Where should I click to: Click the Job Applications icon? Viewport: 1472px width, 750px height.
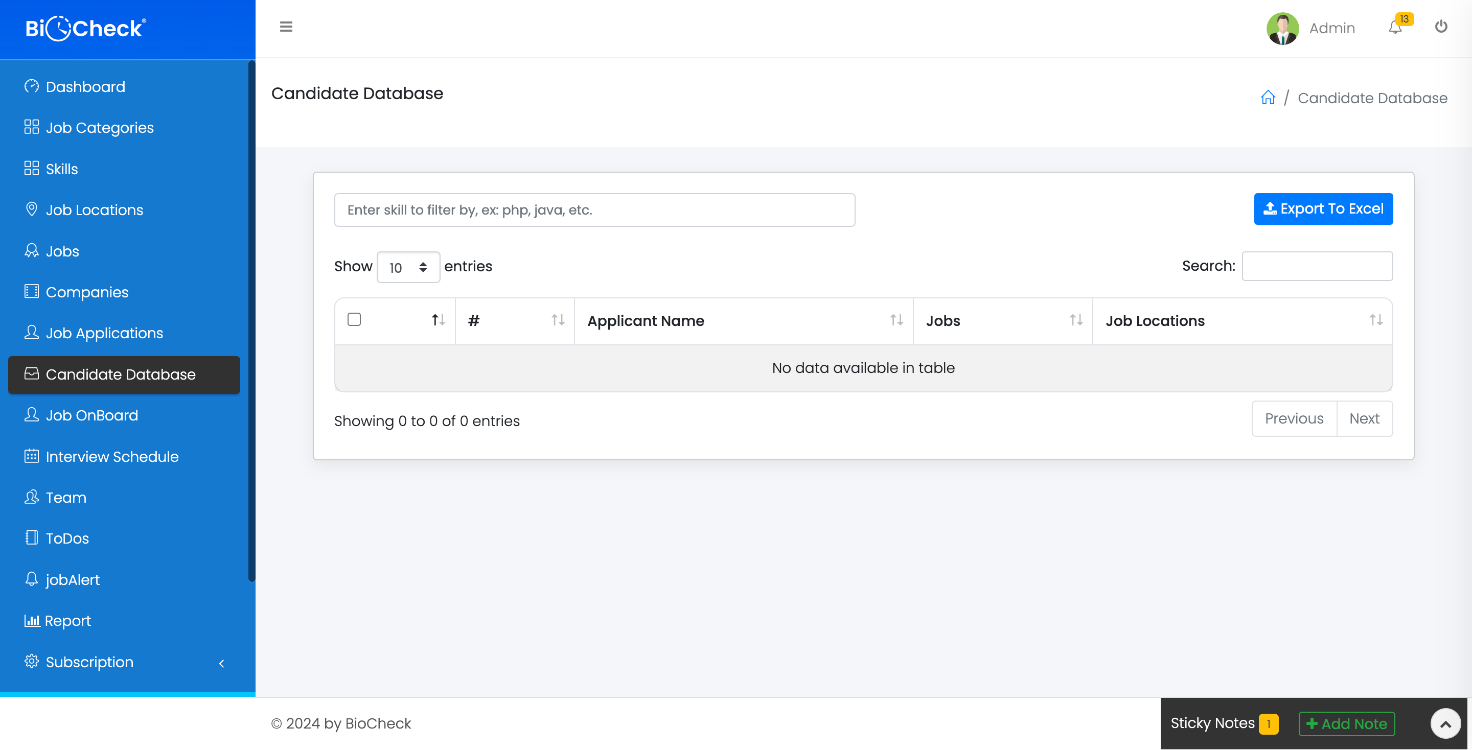[31, 333]
